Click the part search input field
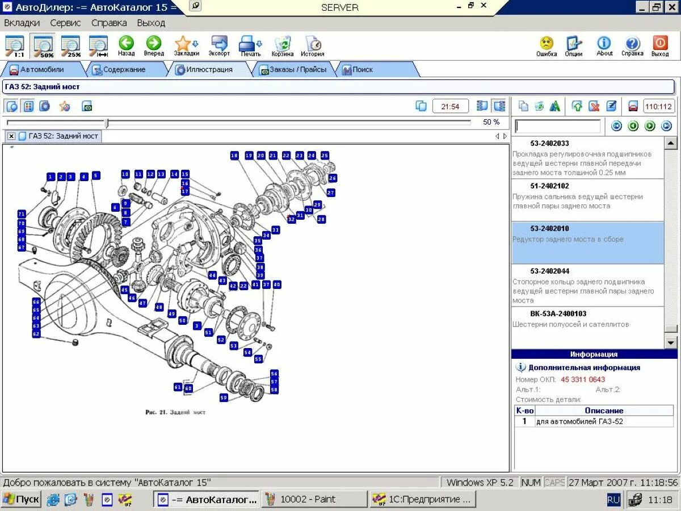Viewport: 681px width, 511px height. 557,126
